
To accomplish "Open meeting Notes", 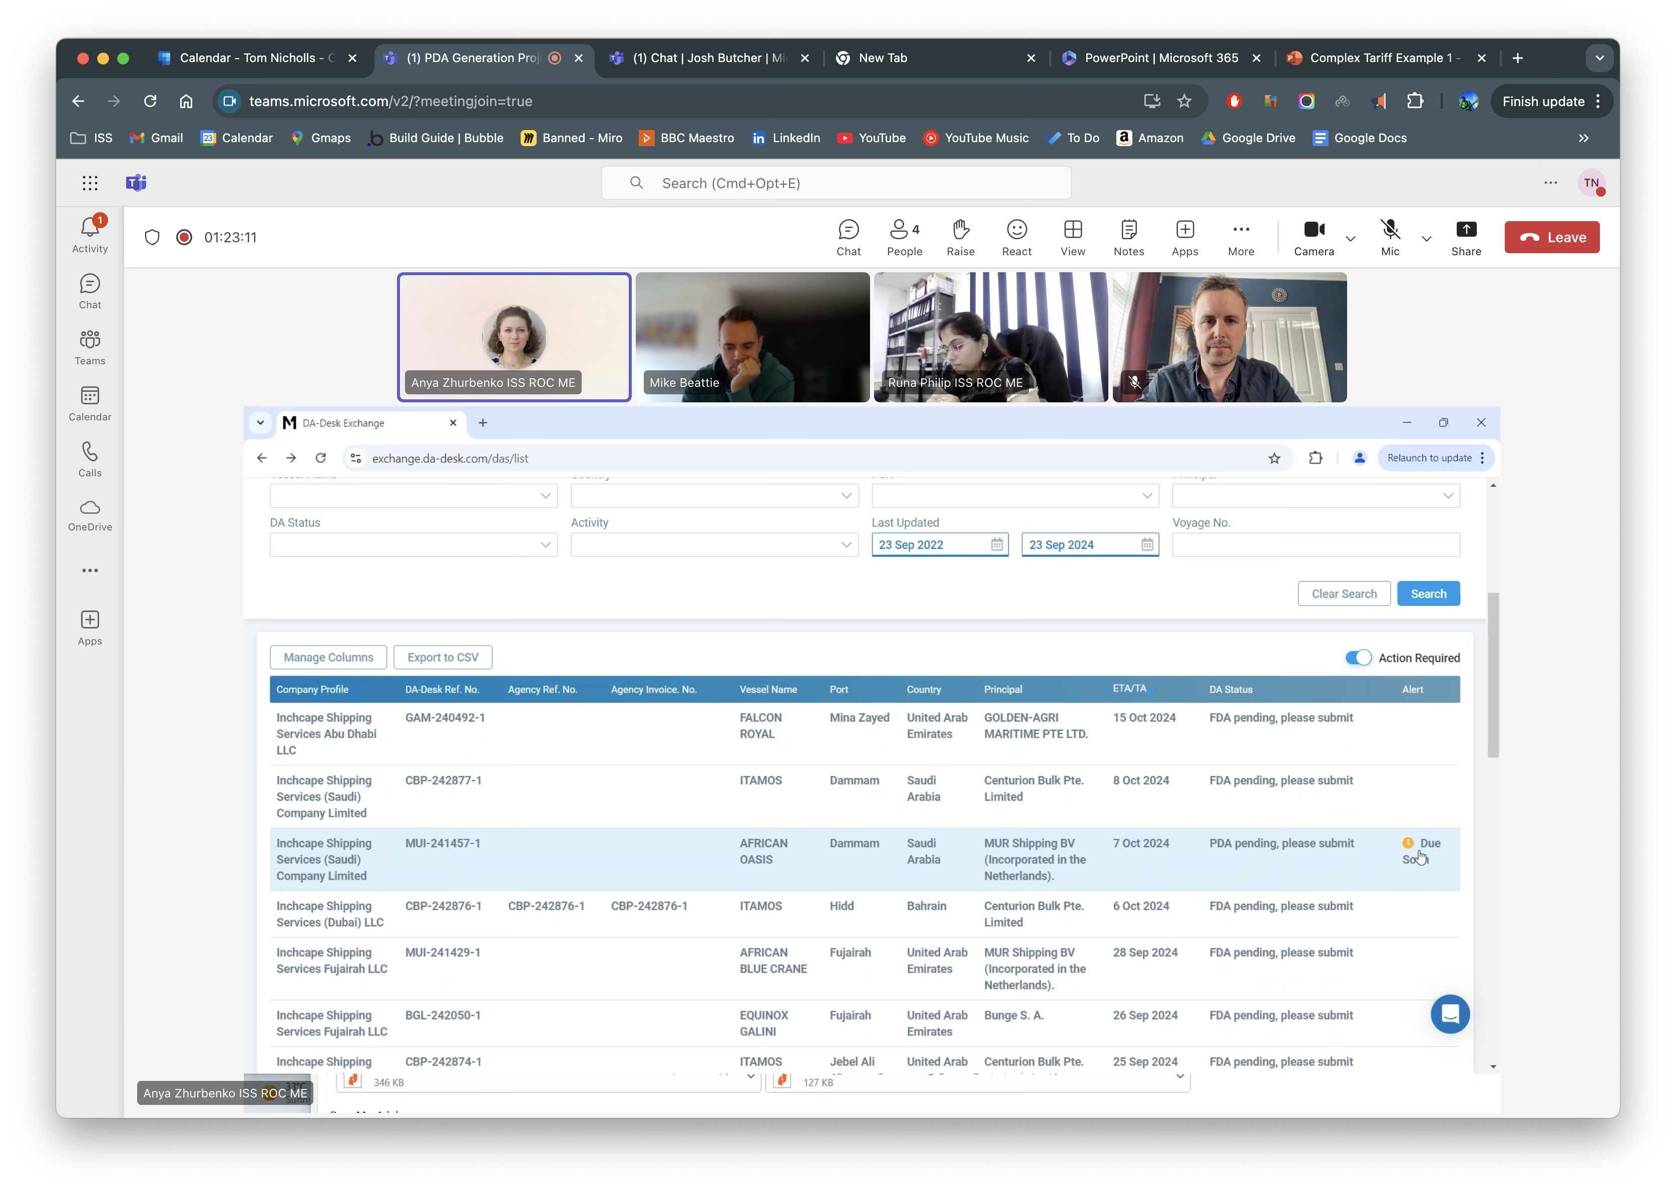I will click(1128, 238).
